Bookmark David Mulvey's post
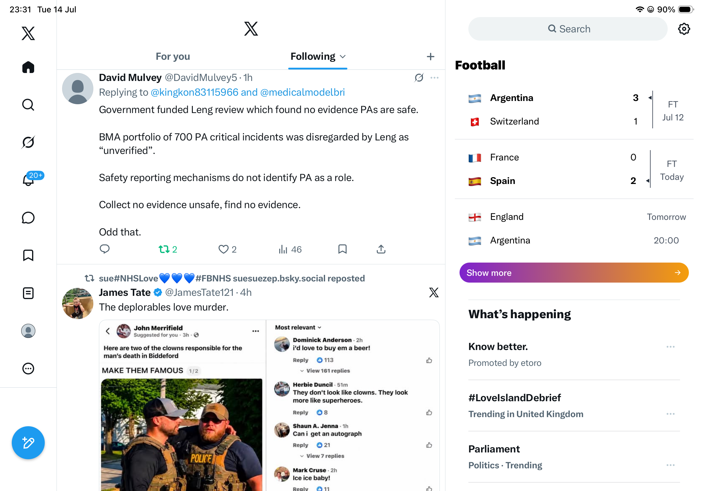Screen dimensions: 703x491 pos(342,249)
